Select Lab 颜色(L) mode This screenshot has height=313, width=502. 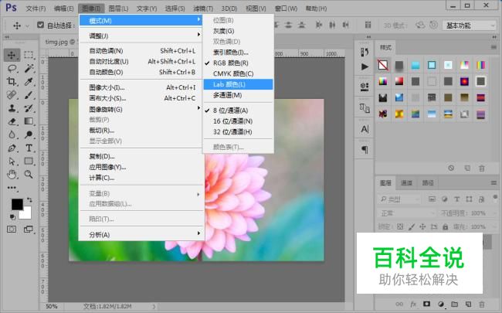tap(238, 84)
